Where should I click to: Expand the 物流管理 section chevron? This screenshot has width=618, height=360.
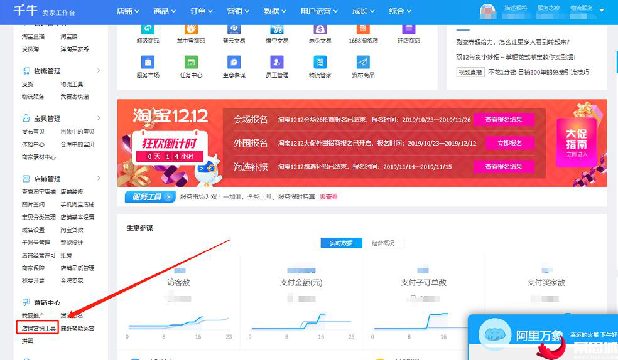pos(99,70)
